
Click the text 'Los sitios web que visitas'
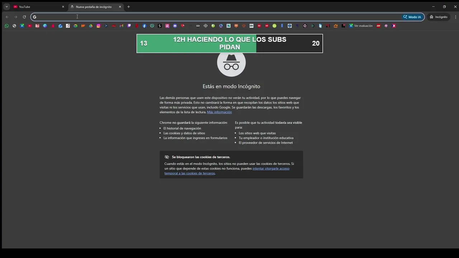click(257, 133)
